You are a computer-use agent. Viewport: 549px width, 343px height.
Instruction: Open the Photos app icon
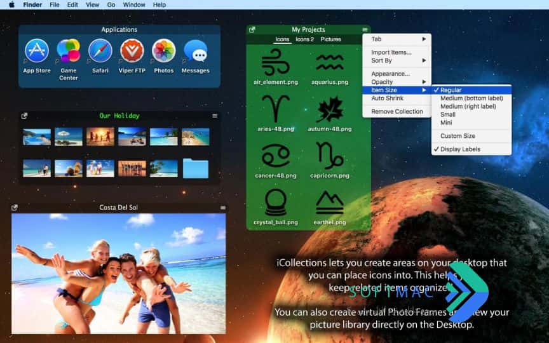pos(163,51)
